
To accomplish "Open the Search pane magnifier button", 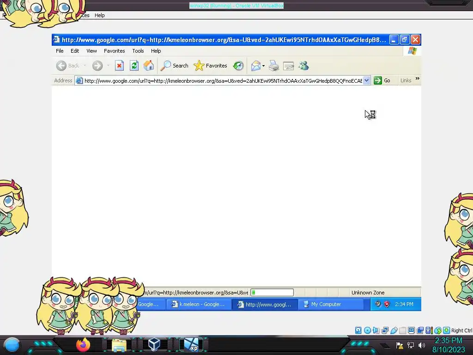I will coord(174,66).
